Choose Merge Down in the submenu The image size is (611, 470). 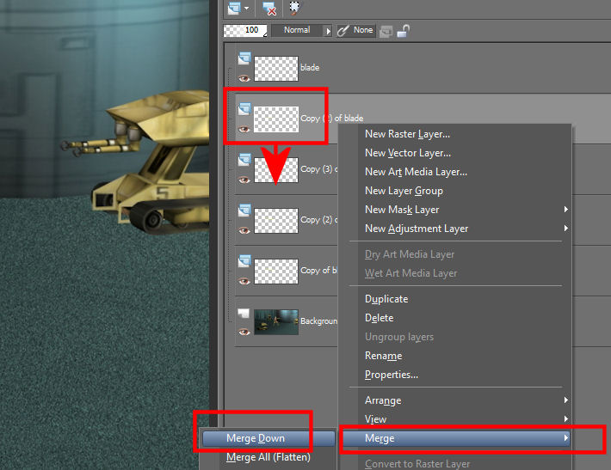[x=268, y=438]
